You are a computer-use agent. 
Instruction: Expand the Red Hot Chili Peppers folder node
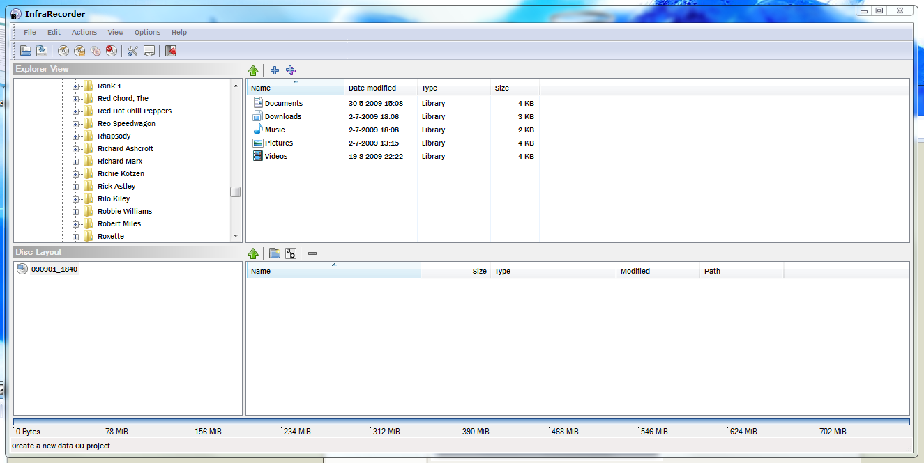pos(76,111)
